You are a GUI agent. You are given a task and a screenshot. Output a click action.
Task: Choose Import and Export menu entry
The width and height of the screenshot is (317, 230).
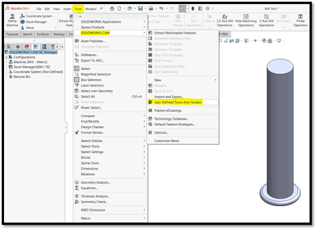click(183, 97)
